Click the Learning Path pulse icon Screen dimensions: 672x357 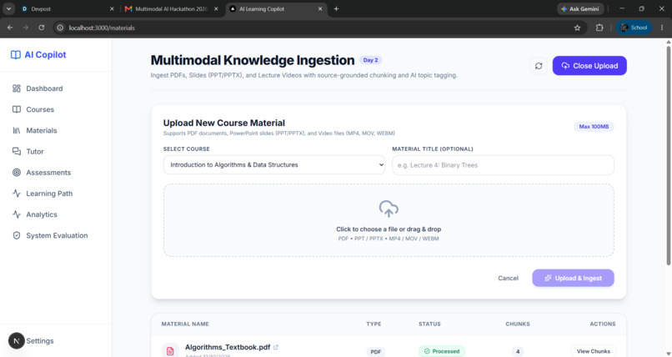[17, 194]
